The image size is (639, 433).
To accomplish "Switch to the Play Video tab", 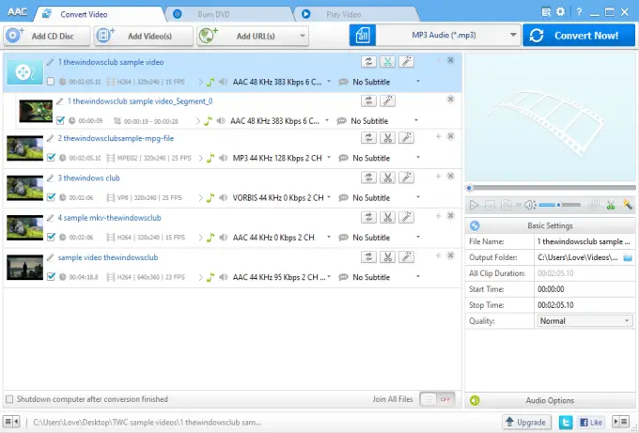I will point(357,14).
